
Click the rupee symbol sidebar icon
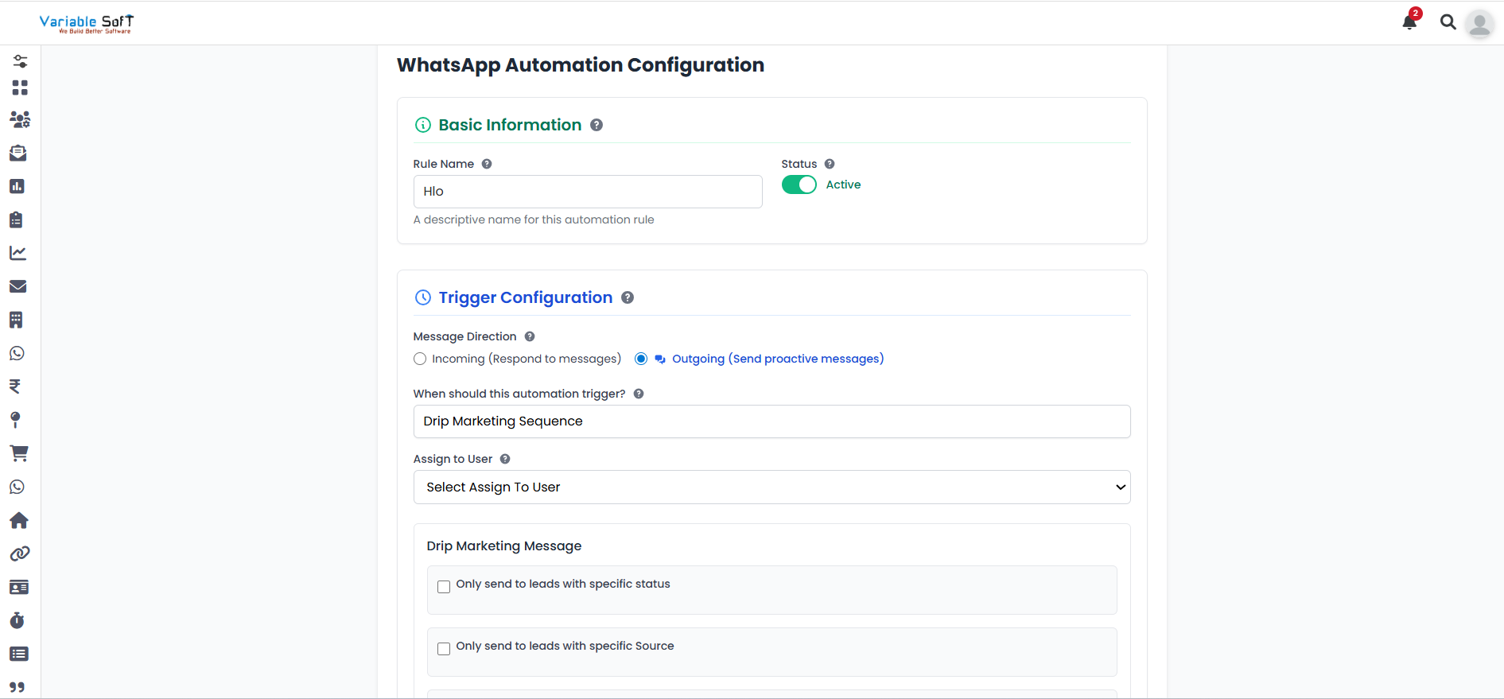(x=15, y=386)
